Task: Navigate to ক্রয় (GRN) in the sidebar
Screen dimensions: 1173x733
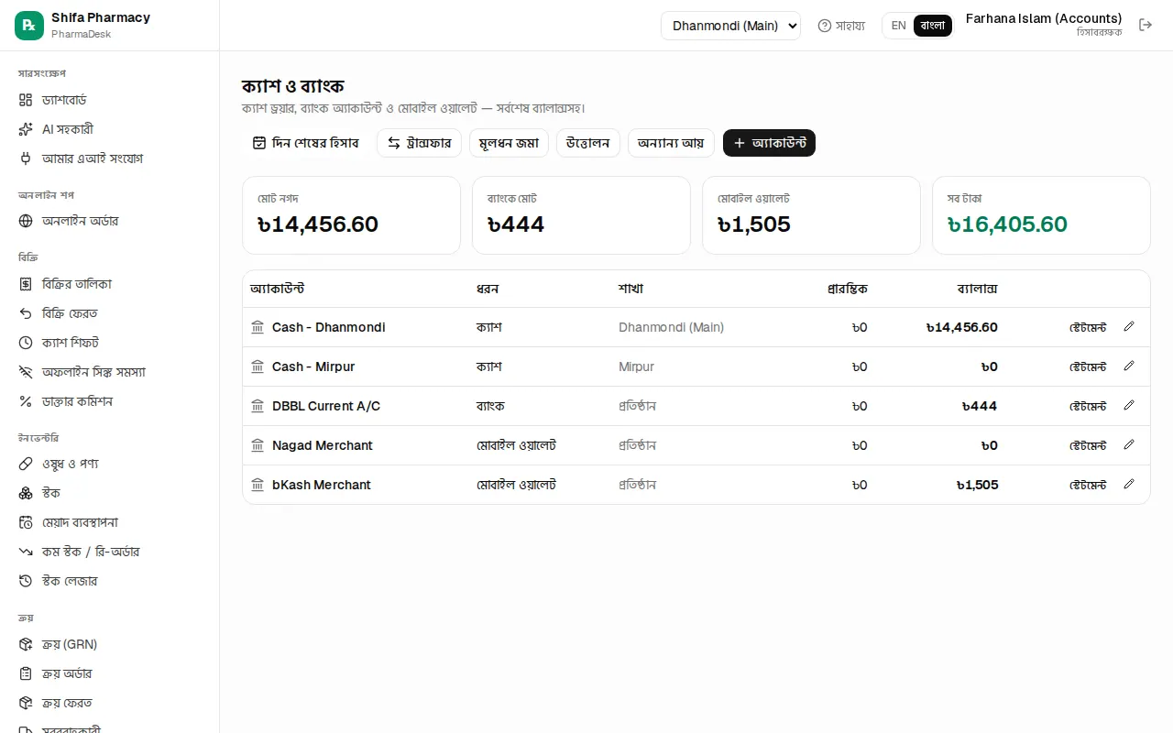Action: point(109,644)
